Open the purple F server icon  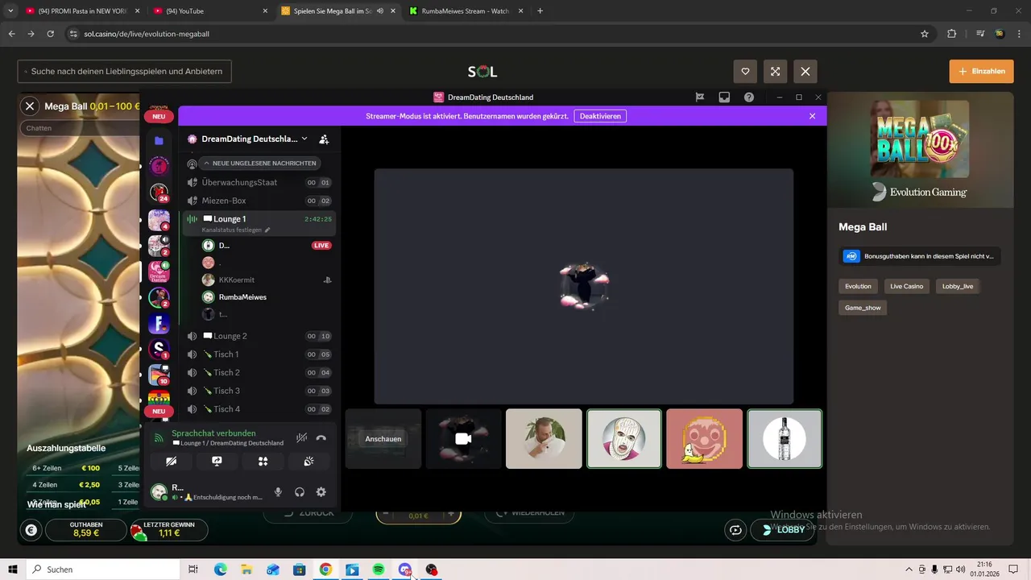(x=159, y=324)
